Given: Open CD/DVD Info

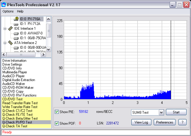Looking at the screenshot, I should [x=12, y=68].
